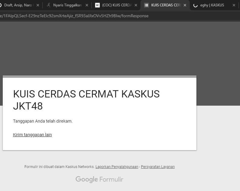Close the Draft, Arsip, Naro tab
Screen dimensions: 240x191
pyautogui.click(x=38, y=5)
